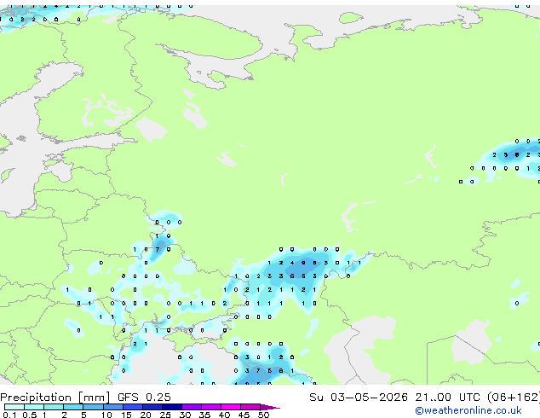The image size is (540, 418).
Task: Click the 45 to 50 mm legend swatch
Action: pos(250,407)
